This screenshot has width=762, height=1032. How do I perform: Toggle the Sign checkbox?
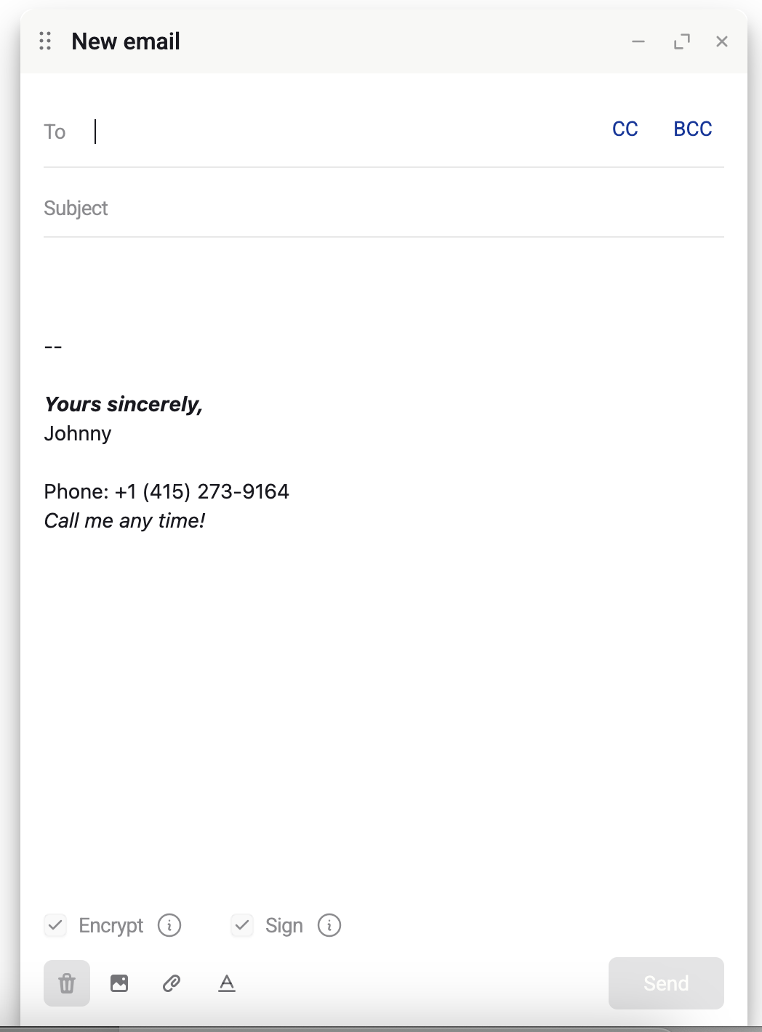(x=242, y=925)
